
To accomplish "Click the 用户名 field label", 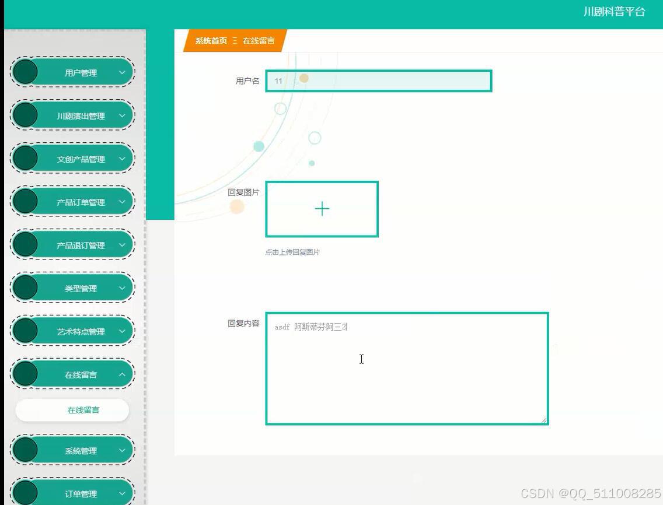I will coord(247,80).
